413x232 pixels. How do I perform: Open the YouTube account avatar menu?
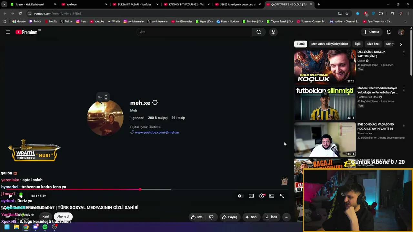click(401, 32)
